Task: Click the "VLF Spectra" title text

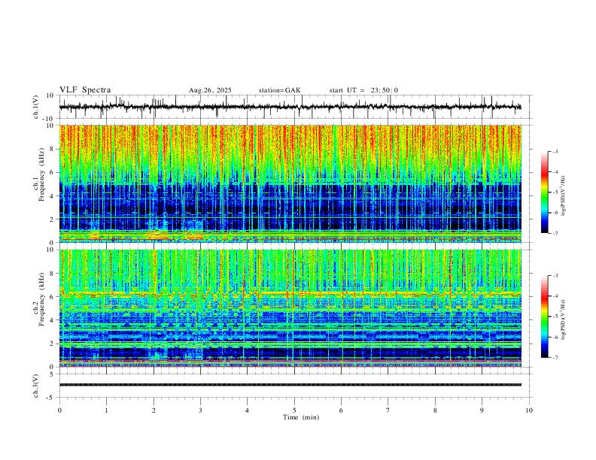Action: click(85, 90)
